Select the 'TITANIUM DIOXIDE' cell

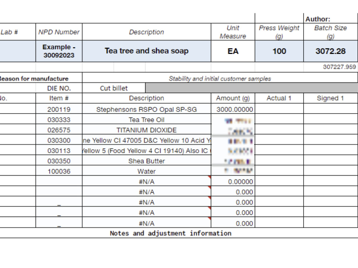coord(146,130)
